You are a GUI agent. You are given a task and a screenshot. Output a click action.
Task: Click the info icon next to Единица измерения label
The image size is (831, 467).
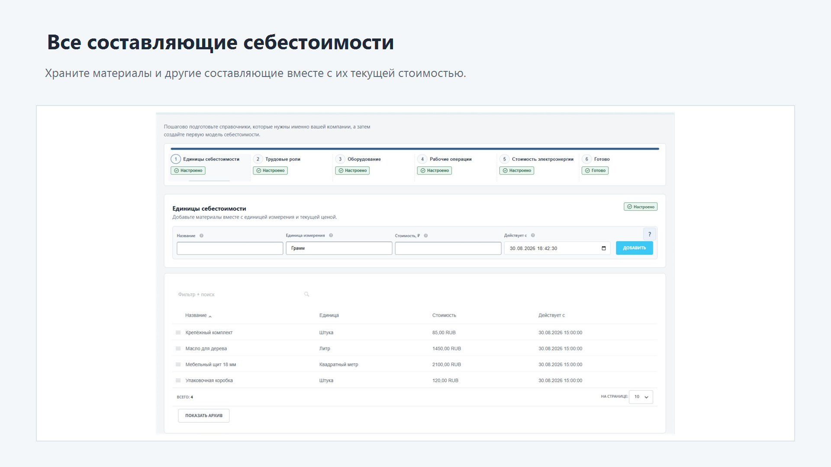click(x=331, y=235)
